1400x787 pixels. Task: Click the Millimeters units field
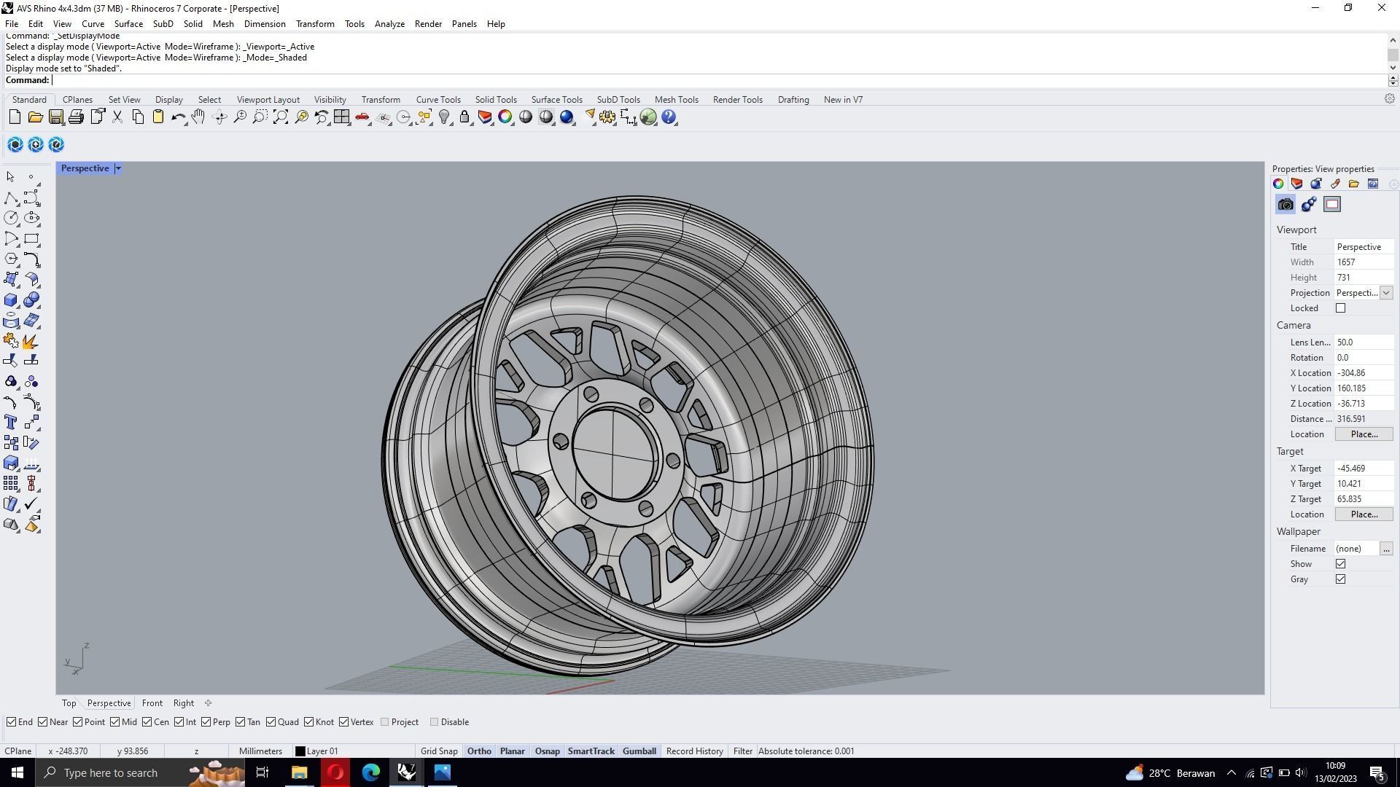point(260,751)
